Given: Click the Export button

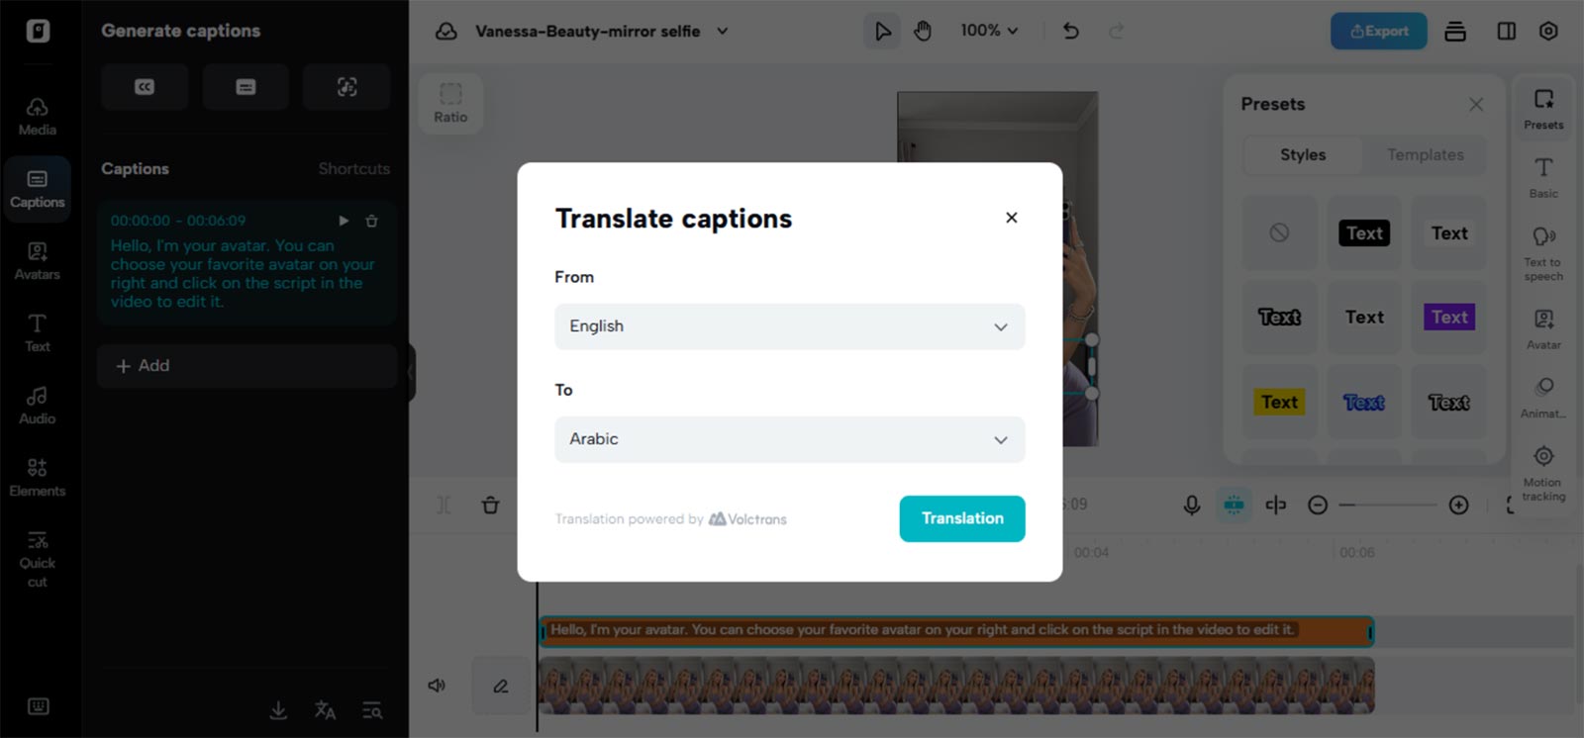Looking at the screenshot, I should (x=1378, y=31).
